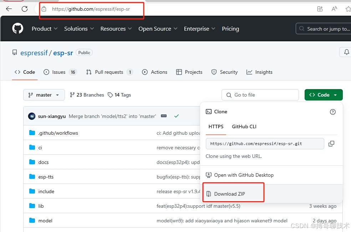Select the Code tab
This screenshot has height=232, width=351.
pyautogui.click(x=25, y=72)
